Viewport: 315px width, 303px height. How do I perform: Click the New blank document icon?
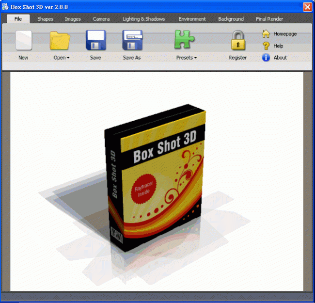coord(23,41)
